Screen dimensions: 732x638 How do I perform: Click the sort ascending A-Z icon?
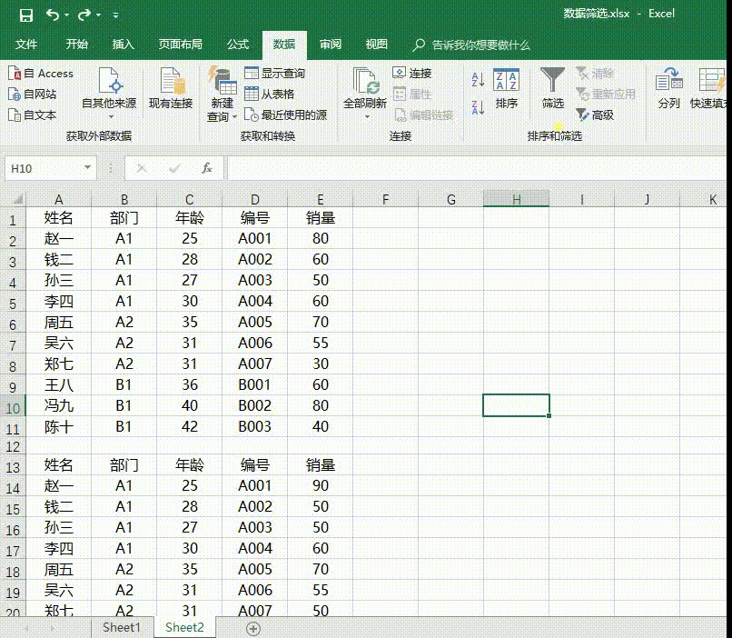point(479,80)
